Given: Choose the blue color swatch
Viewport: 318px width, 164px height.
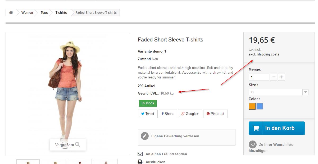Looking at the screenshot, I should (x=260, y=106).
